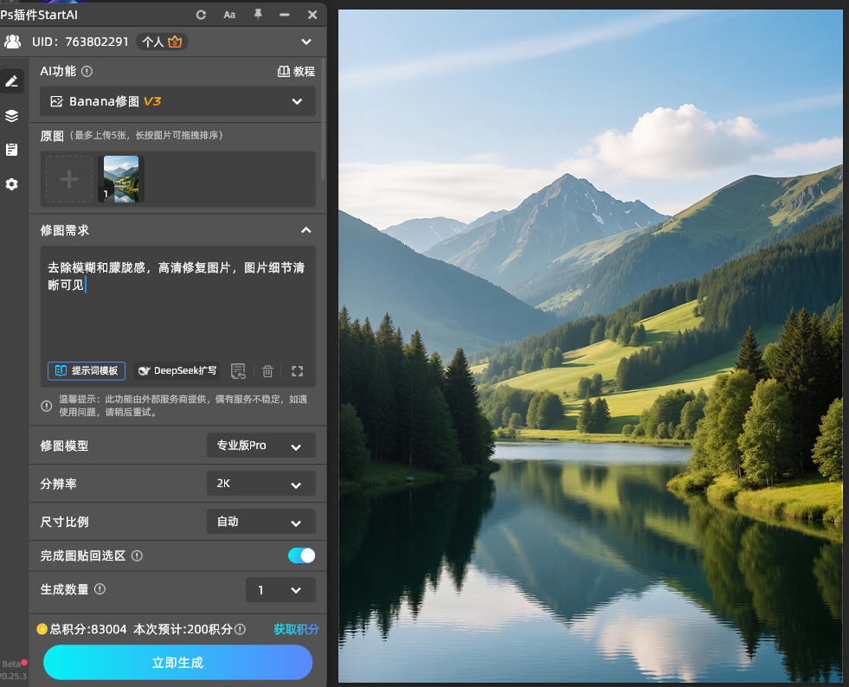Collapse the 修图需求 section
Viewport: 849px width, 687px height.
(x=306, y=230)
